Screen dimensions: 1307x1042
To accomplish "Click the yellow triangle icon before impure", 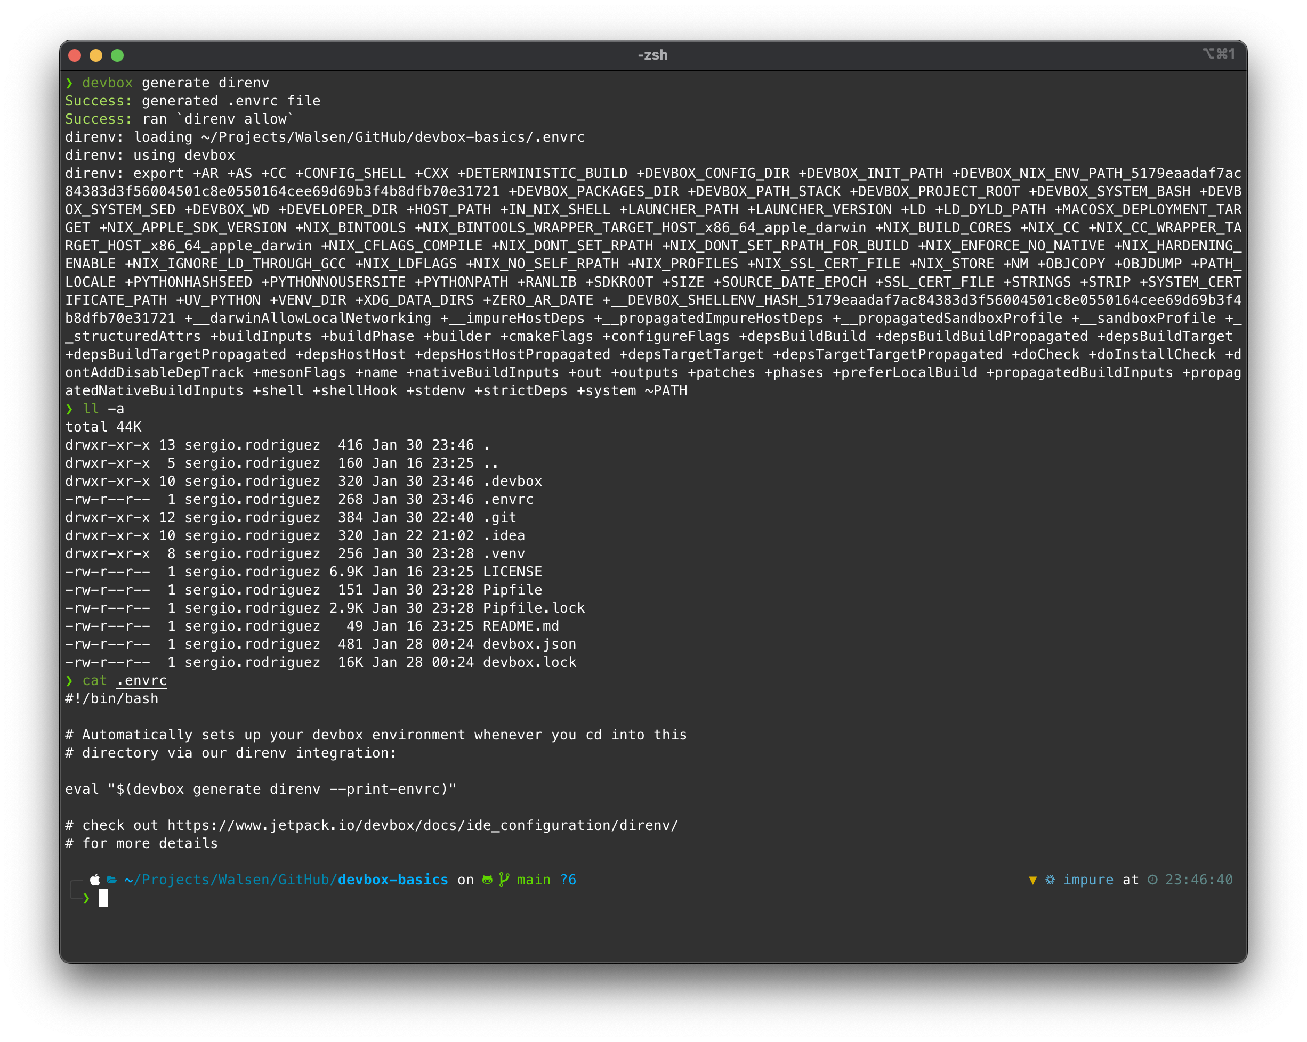I will coord(1033,880).
